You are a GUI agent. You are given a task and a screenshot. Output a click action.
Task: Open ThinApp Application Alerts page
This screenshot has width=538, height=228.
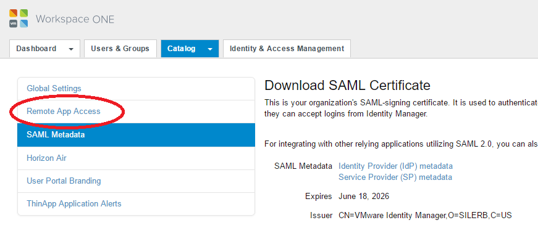pyautogui.click(x=137, y=204)
